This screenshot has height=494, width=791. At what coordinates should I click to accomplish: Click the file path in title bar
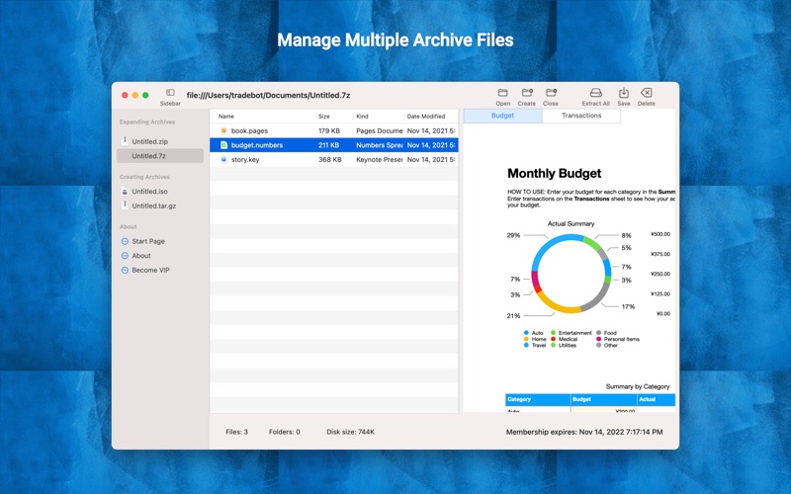pyautogui.click(x=268, y=95)
